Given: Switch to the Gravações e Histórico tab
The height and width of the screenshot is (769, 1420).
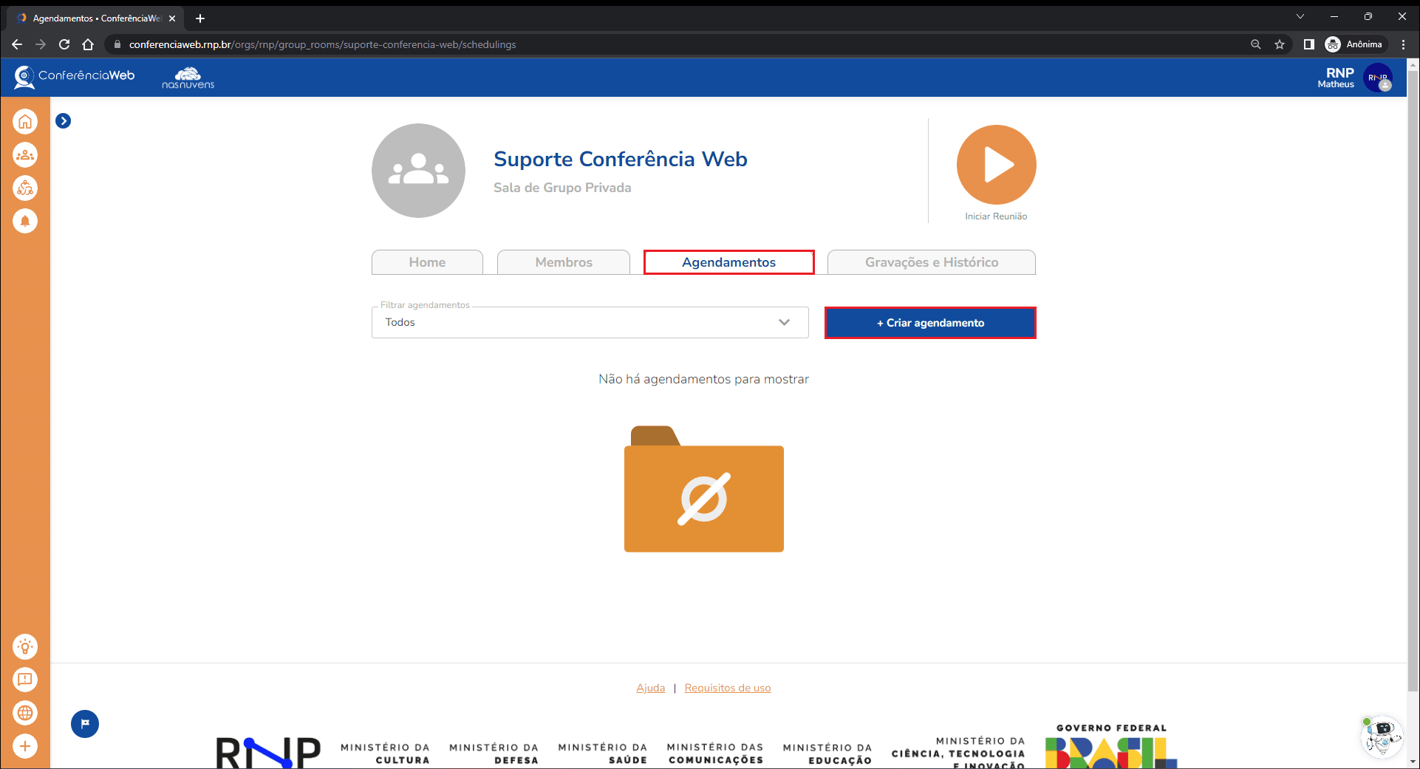Looking at the screenshot, I should pyautogui.click(x=931, y=262).
